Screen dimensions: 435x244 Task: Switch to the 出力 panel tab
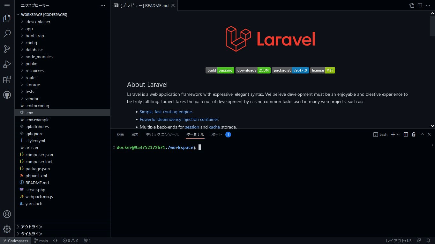135,135
